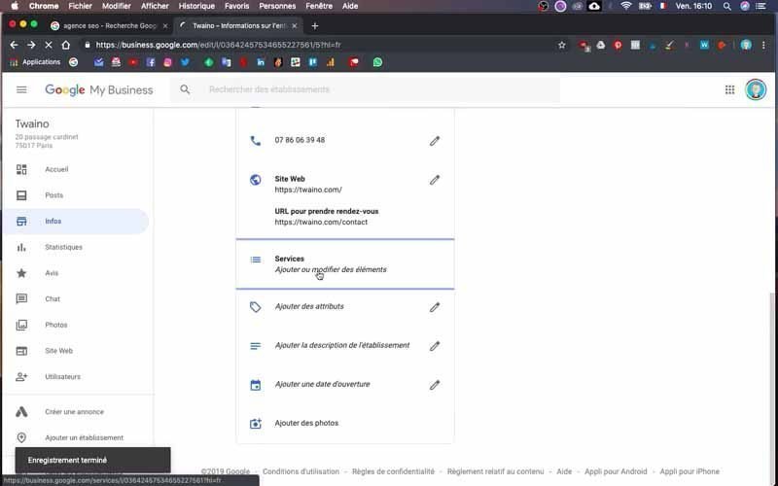This screenshot has width=778, height=486.
Task: Open the LinkedIn bookmark icon
Action: (261, 62)
